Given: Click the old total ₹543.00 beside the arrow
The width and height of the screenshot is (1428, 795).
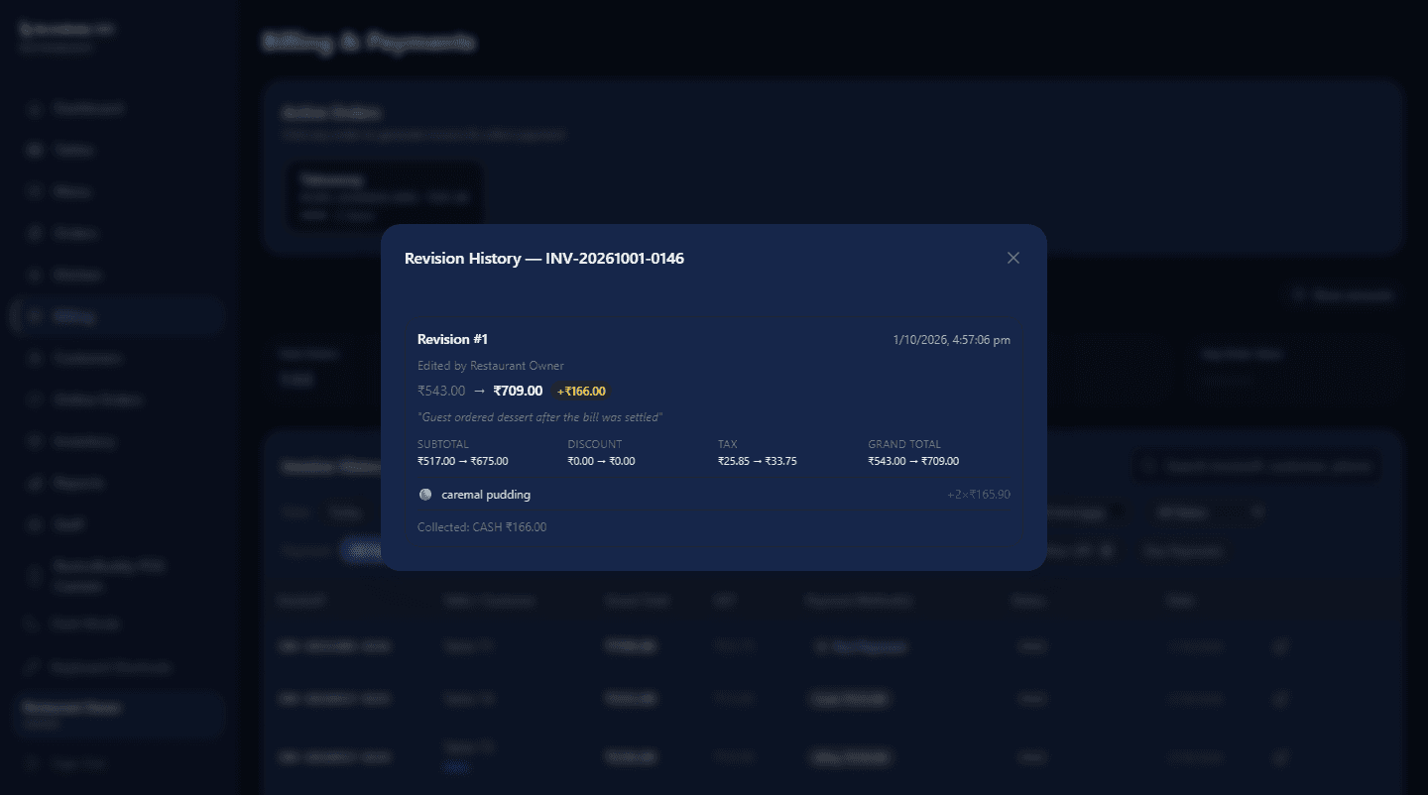Looking at the screenshot, I should tap(441, 391).
